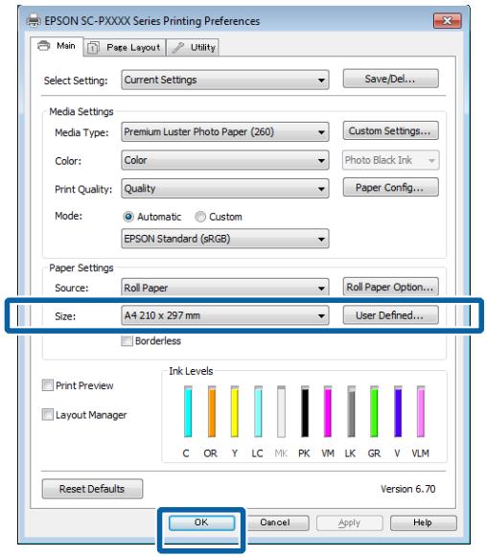Click the Green (GR) ink level bar

[x=374, y=411]
